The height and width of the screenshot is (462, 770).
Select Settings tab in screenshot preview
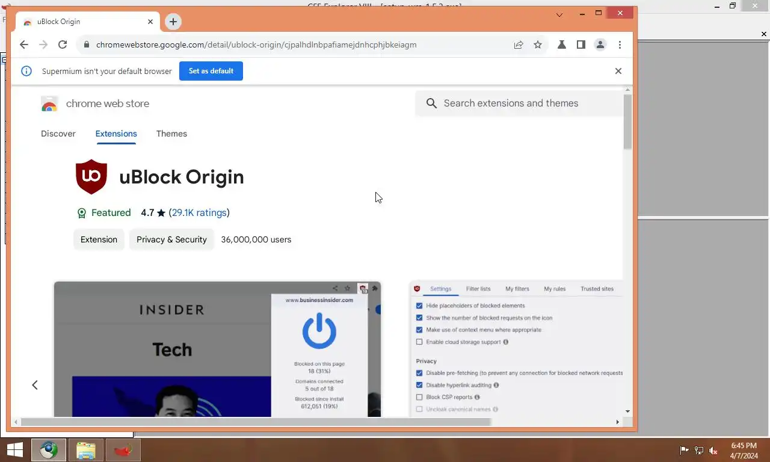[440, 289]
